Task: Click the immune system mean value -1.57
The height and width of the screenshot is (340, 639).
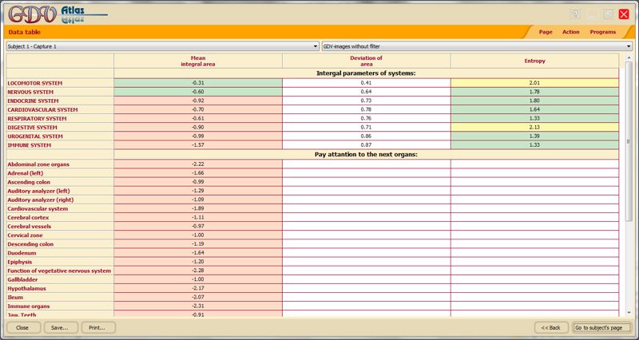Action: point(198,145)
